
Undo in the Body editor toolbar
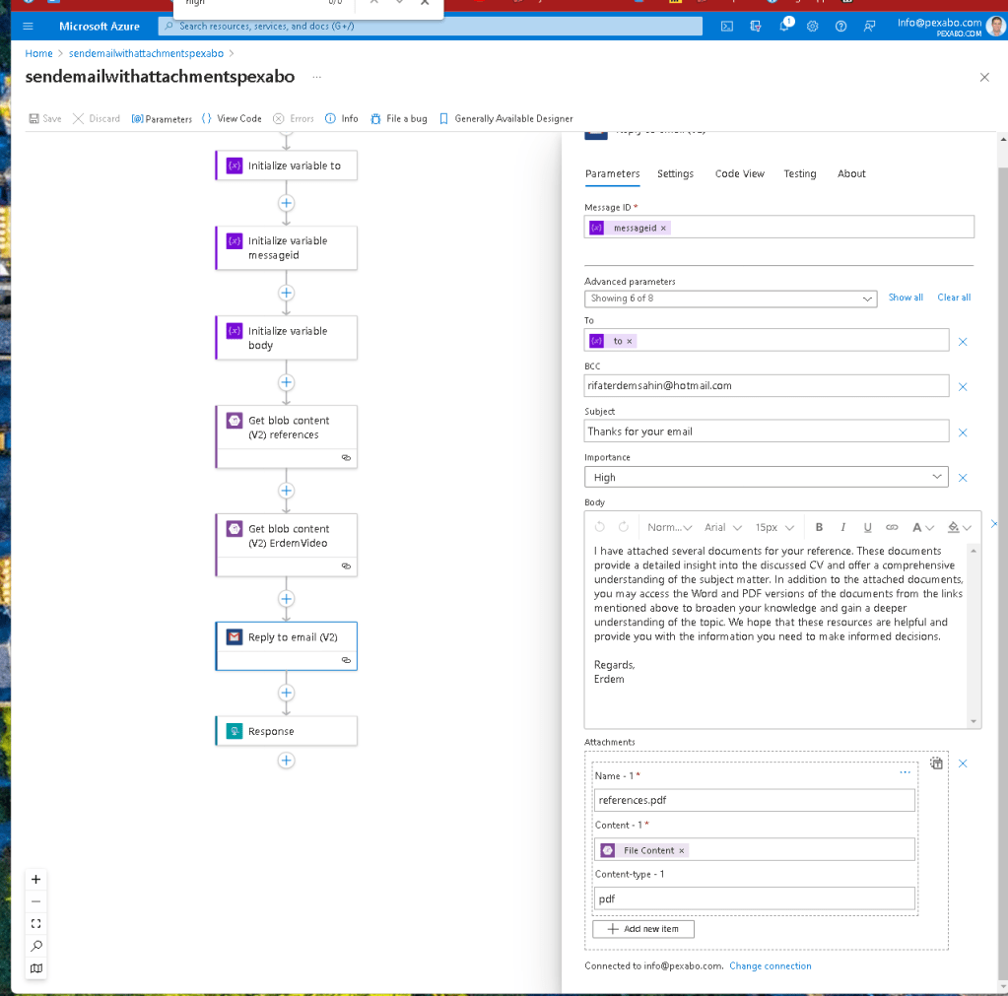tap(600, 527)
